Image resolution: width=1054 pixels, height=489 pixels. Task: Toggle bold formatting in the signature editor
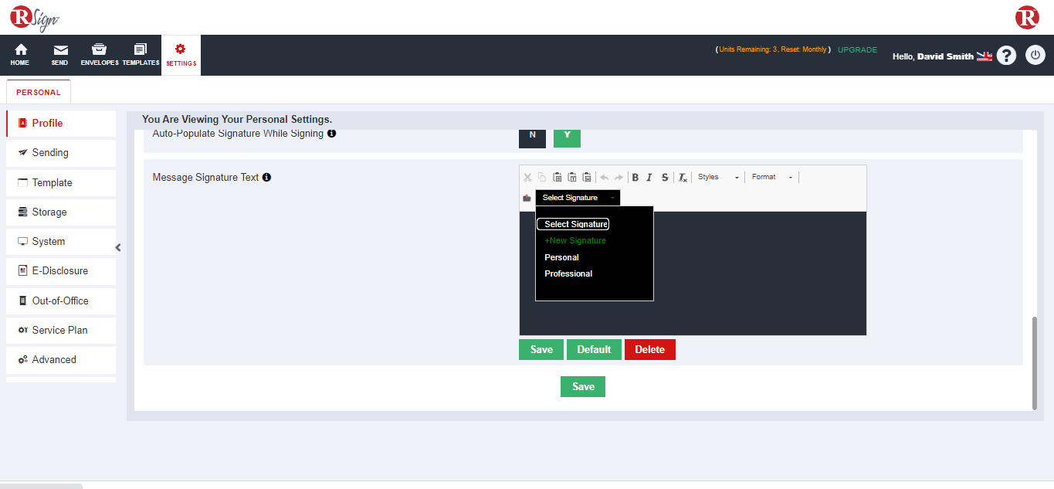tap(635, 177)
